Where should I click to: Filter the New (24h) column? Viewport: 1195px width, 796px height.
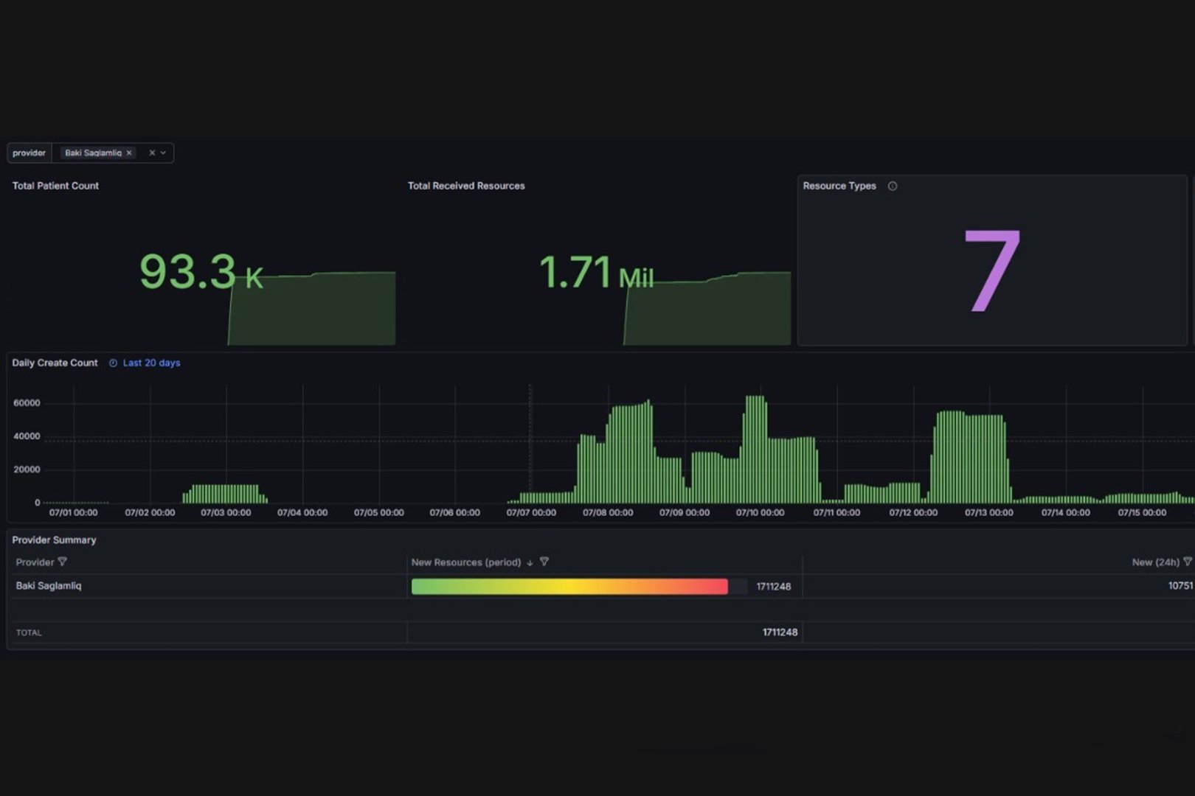1188,562
